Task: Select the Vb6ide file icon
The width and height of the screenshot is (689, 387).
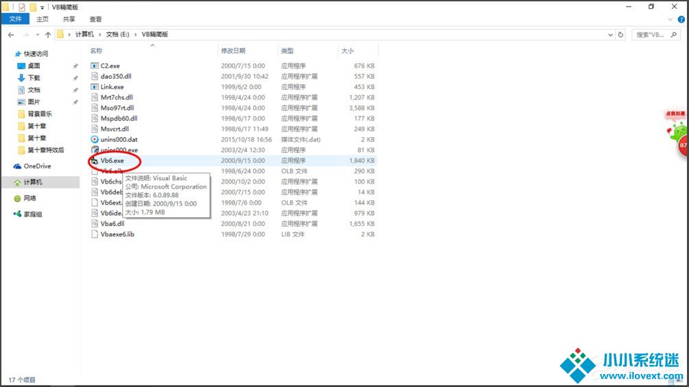Action: pyautogui.click(x=94, y=213)
